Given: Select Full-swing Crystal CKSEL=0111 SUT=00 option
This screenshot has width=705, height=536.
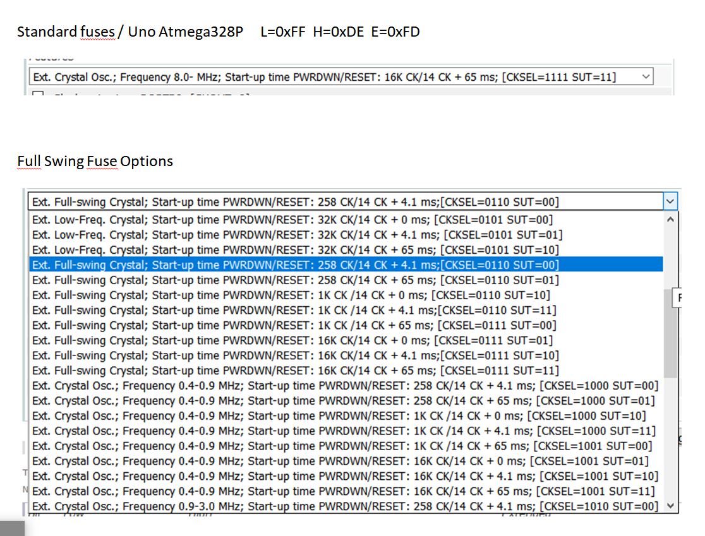Looking at the screenshot, I should click(346, 325).
